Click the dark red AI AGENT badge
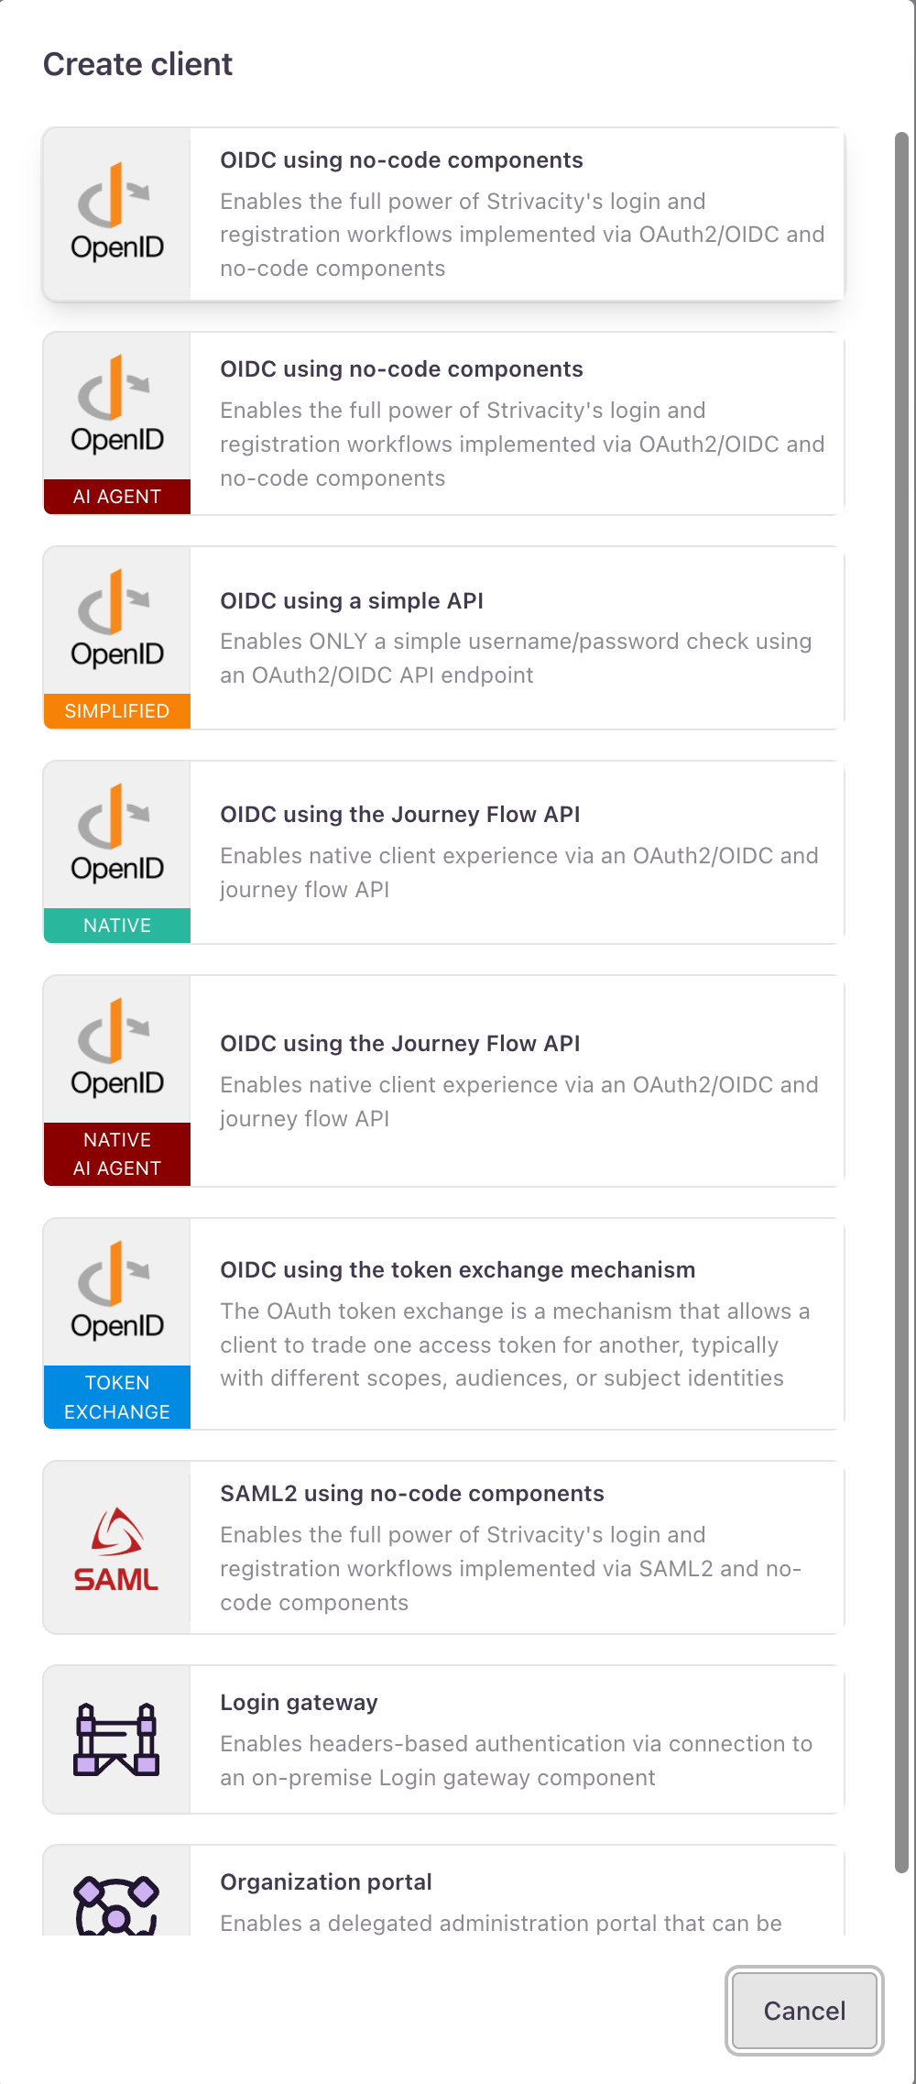This screenshot has width=916, height=2084. [x=117, y=497]
